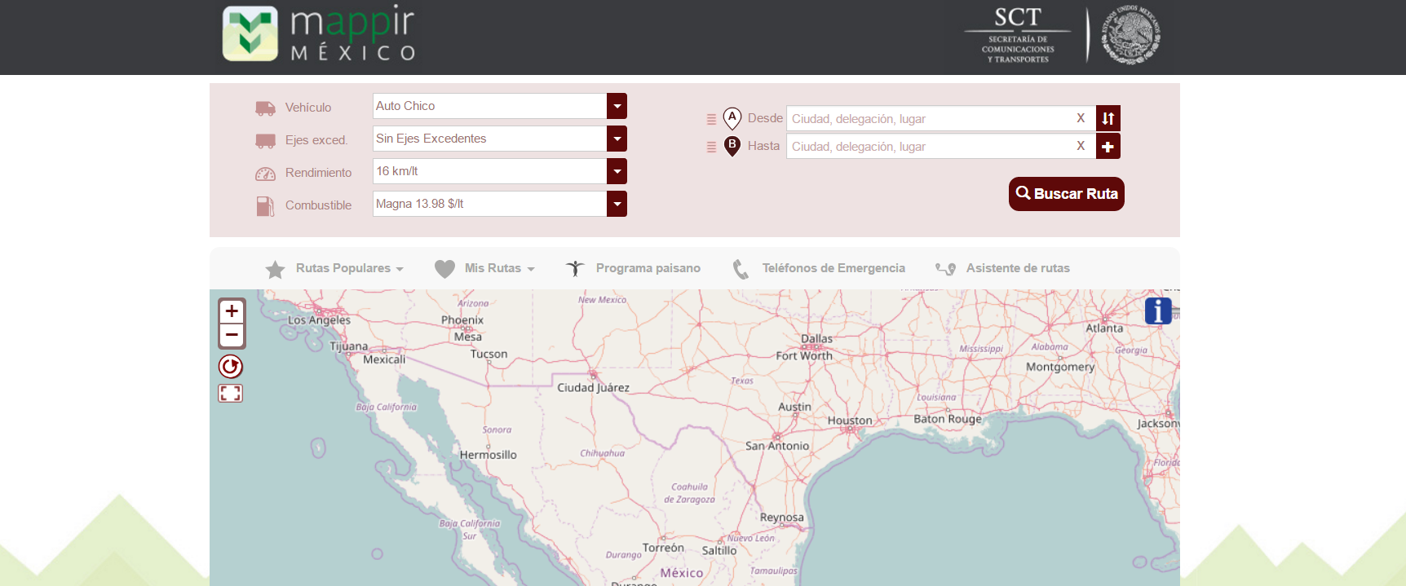Click the emergency telephone handset icon
The image size is (1406, 586).
pyautogui.click(x=741, y=269)
